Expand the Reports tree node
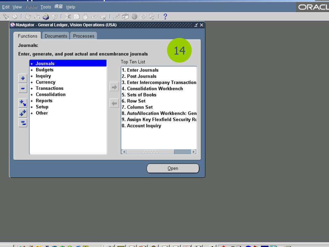This screenshot has width=329, height=247. pos(32,101)
